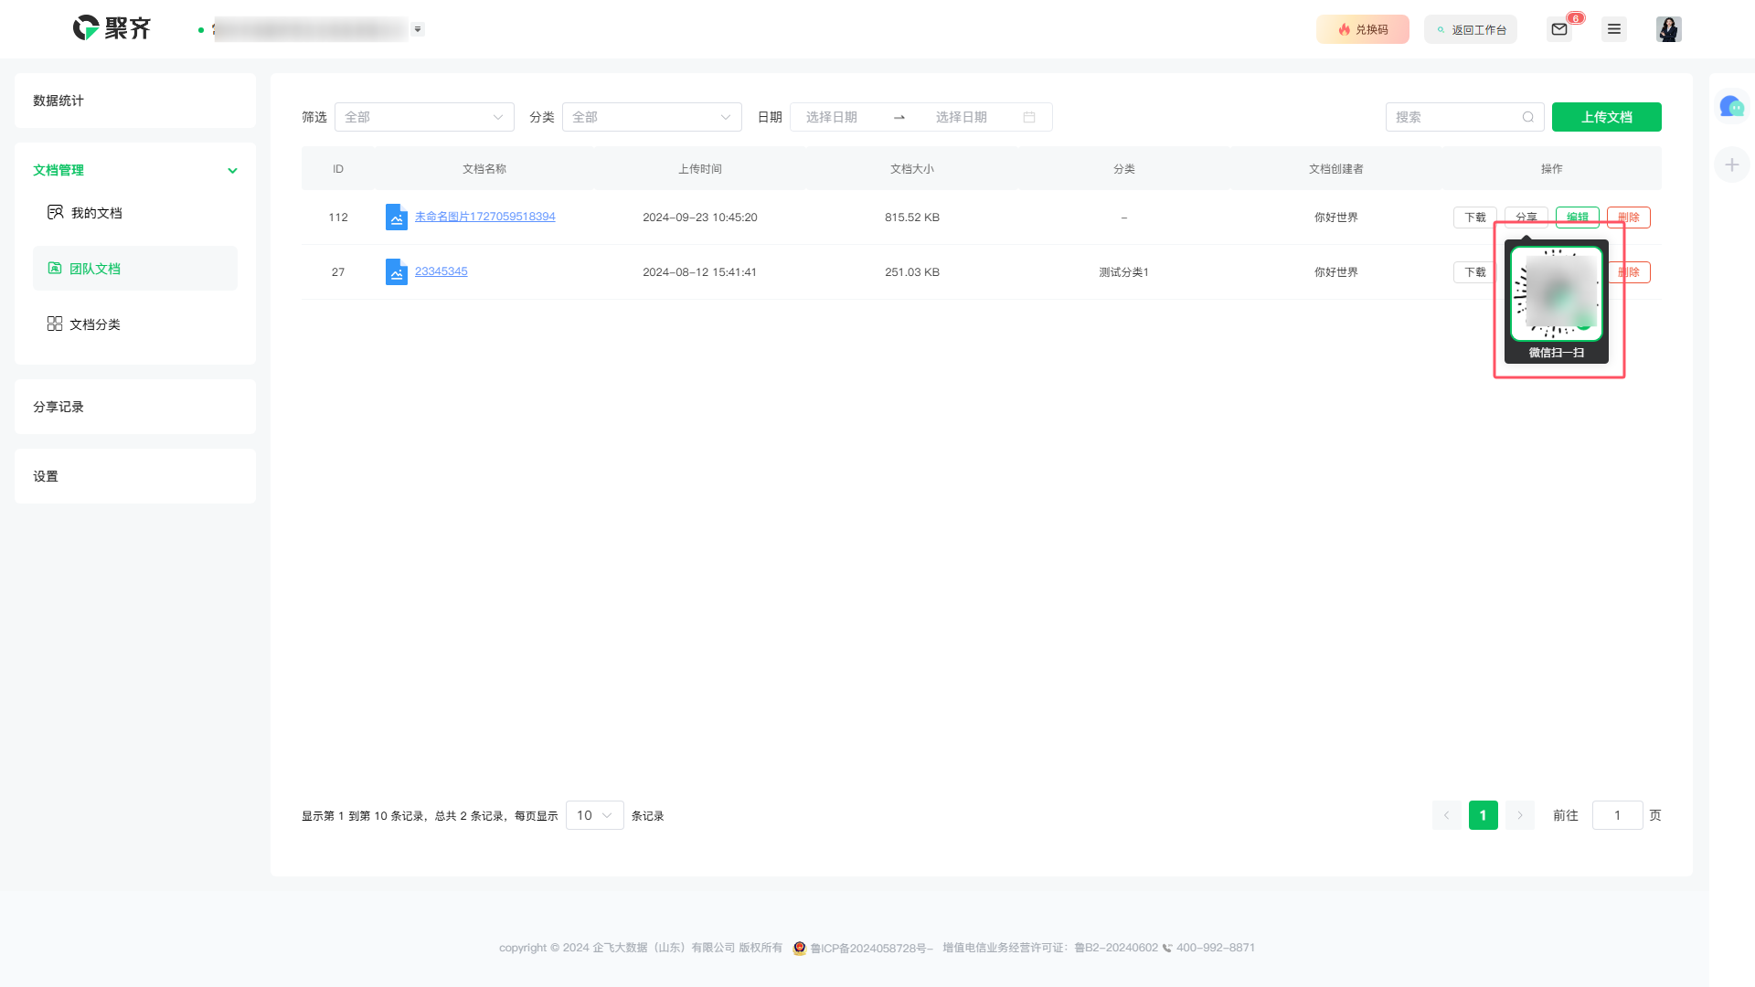This screenshot has height=987, width=1755.
Task: Click the 文档名称 column header
Action: click(484, 169)
